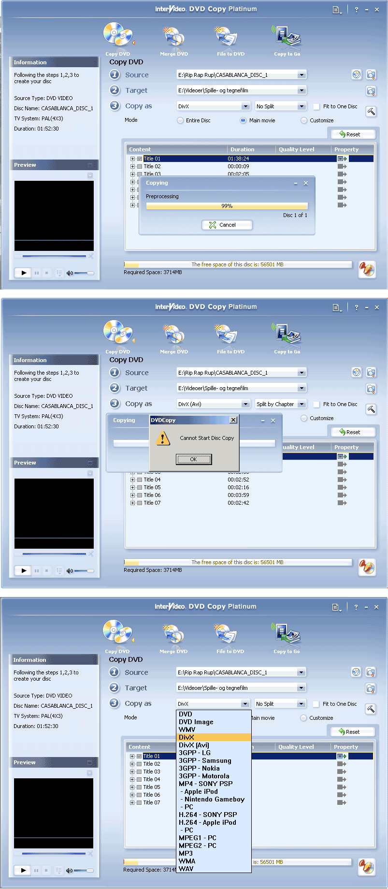
Task: Click Reset in the Preprocessing window
Action: pyautogui.click(x=353, y=134)
